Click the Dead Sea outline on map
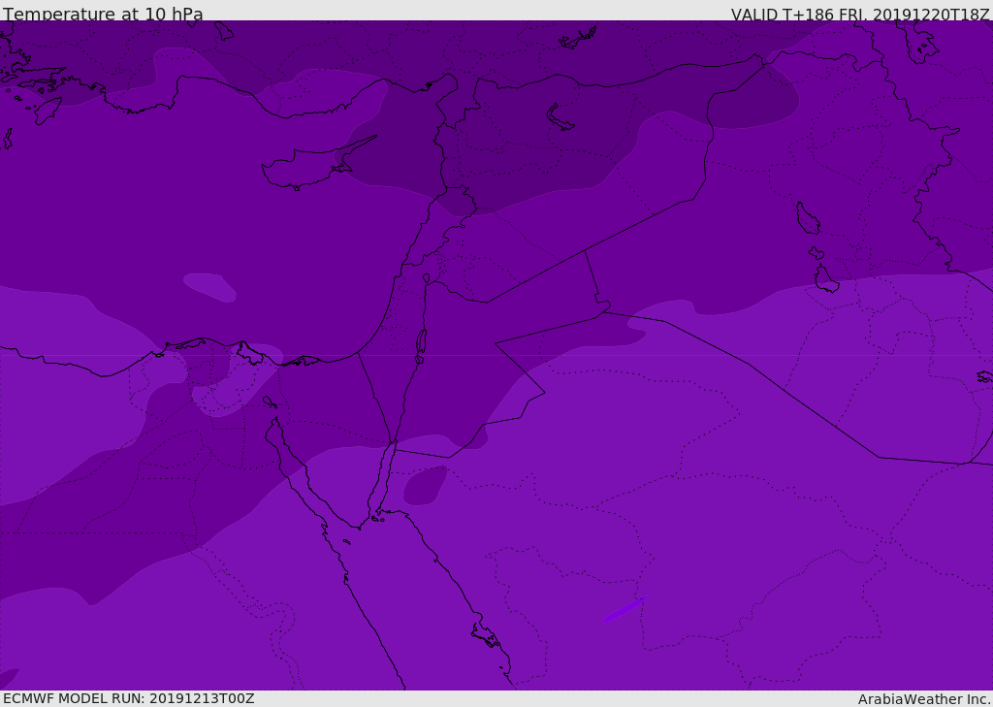The height and width of the screenshot is (707, 993). (x=421, y=346)
